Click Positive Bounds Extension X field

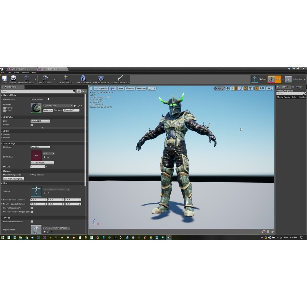pos(39,200)
